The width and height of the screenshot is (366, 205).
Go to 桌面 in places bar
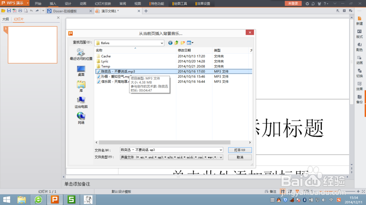(81, 71)
